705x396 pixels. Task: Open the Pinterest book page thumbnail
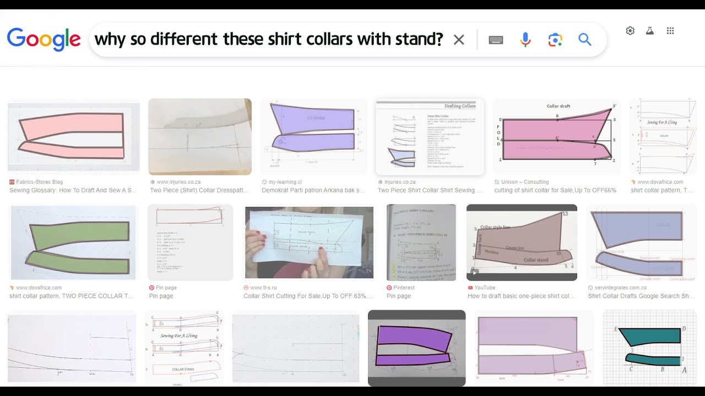pyautogui.click(x=421, y=243)
